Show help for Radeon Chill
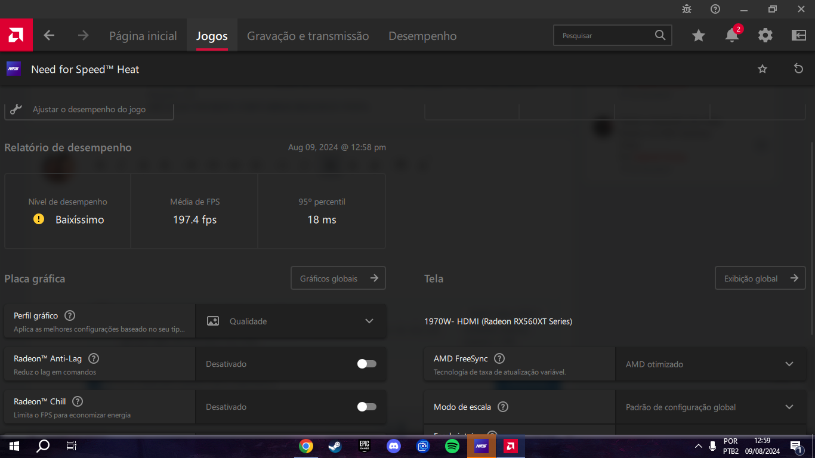This screenshot has height=458, width=815. pyautogui.click(x=78, y=401)
